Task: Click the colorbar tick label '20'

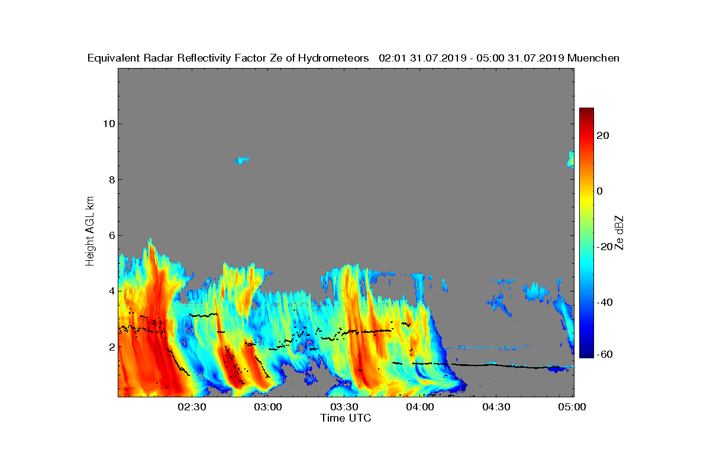Action: click(603, 135)
